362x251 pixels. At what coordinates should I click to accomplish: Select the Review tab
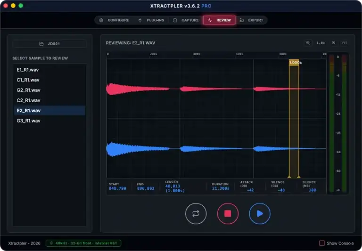coord(219,20)
